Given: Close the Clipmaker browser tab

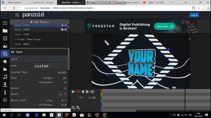Looking at the screenshot, I should point(83,3).
